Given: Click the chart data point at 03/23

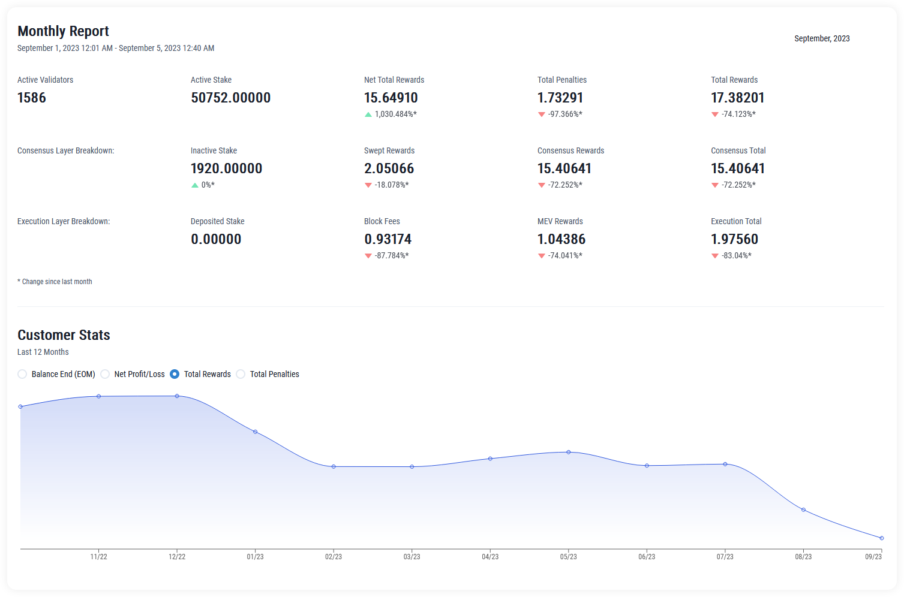Looking at the screenshot, I should pyautogui.click(x=412, y=466).
